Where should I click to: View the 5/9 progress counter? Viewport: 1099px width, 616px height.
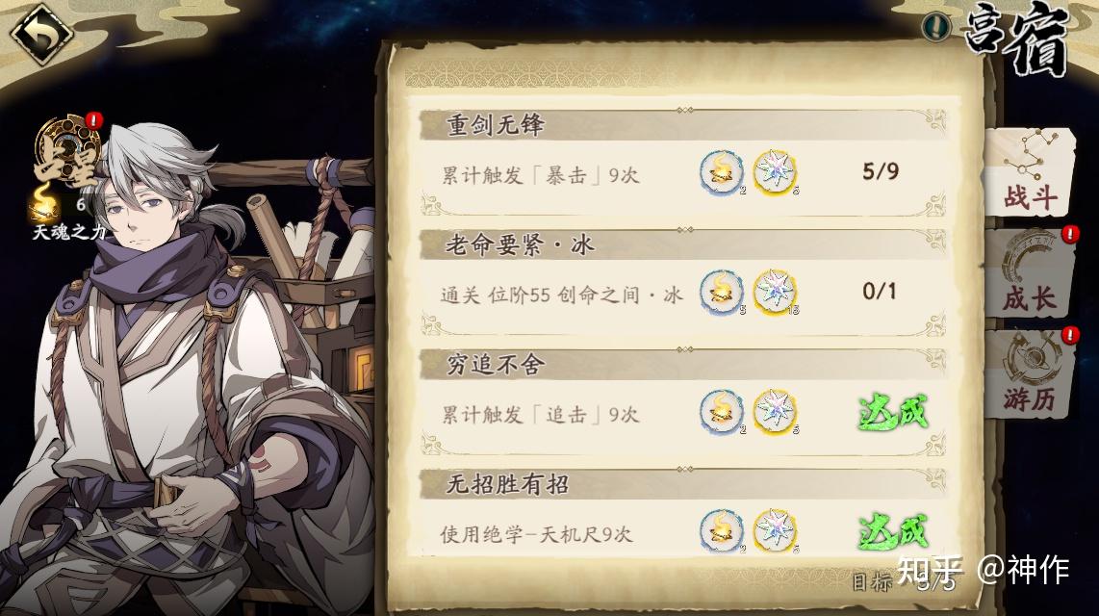(881, 171)
